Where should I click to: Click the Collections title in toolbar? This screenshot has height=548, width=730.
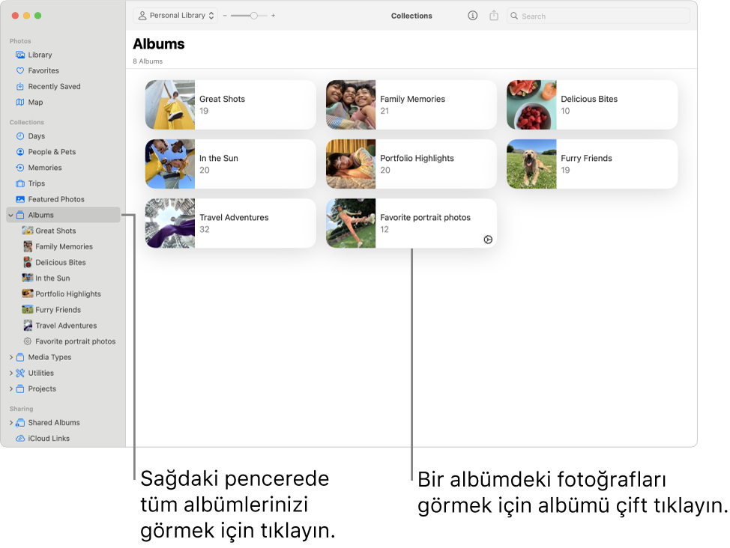pyautogui.click(x=411, y=16)
